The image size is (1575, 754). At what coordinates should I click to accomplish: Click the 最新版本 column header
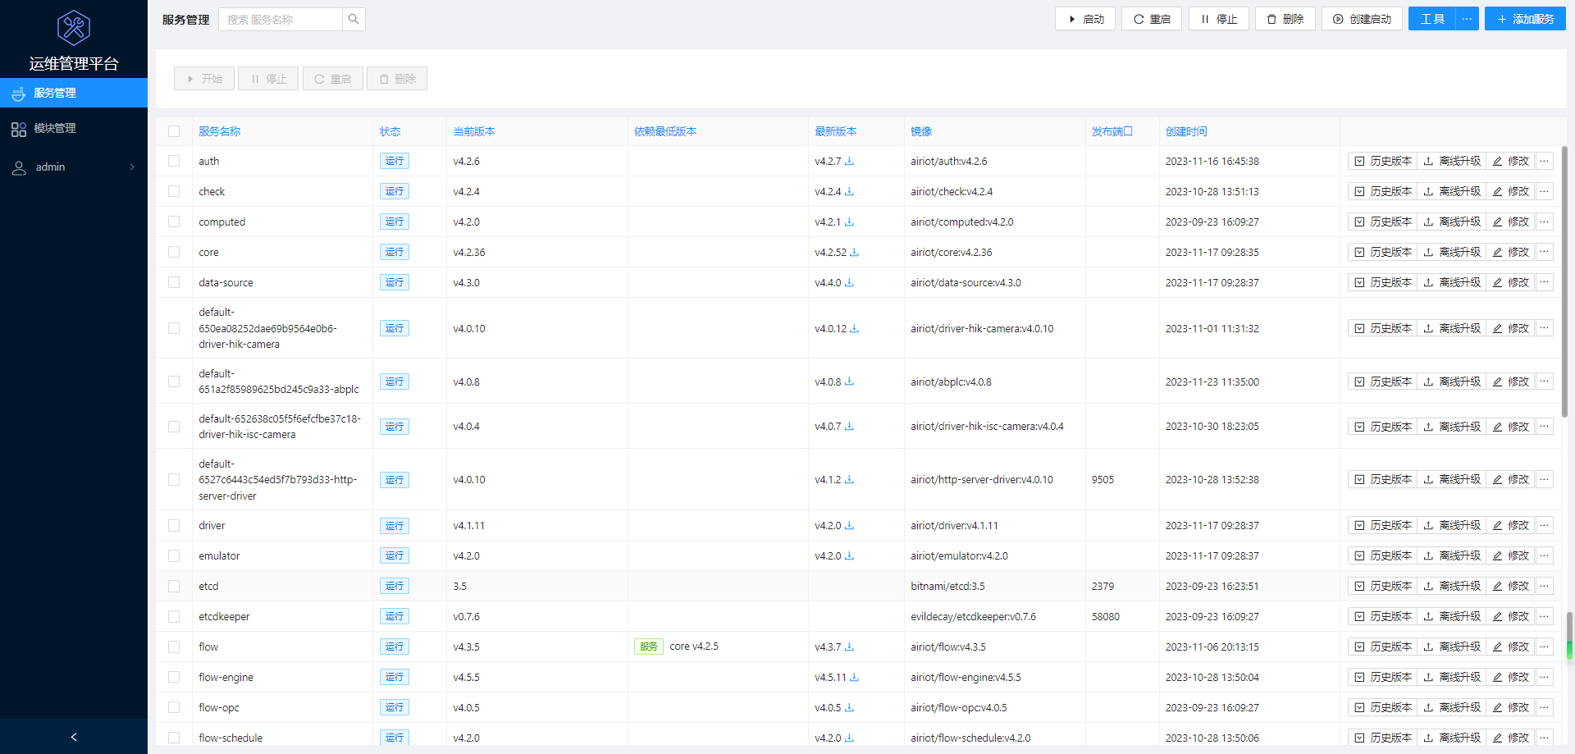pos(835,131)
